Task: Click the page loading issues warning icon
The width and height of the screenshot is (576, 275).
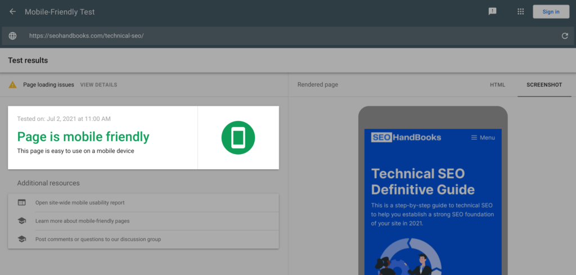Action: [13, 85]
